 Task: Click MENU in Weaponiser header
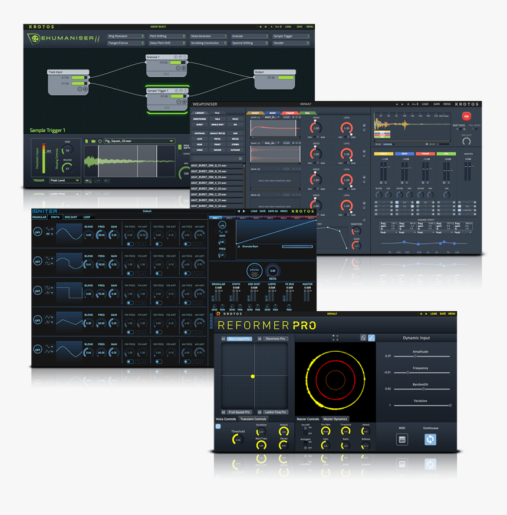pyautogui.click(x=447, y=104)
